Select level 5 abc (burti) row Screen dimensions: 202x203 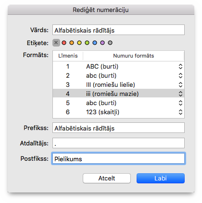click(x=118, y=103)
